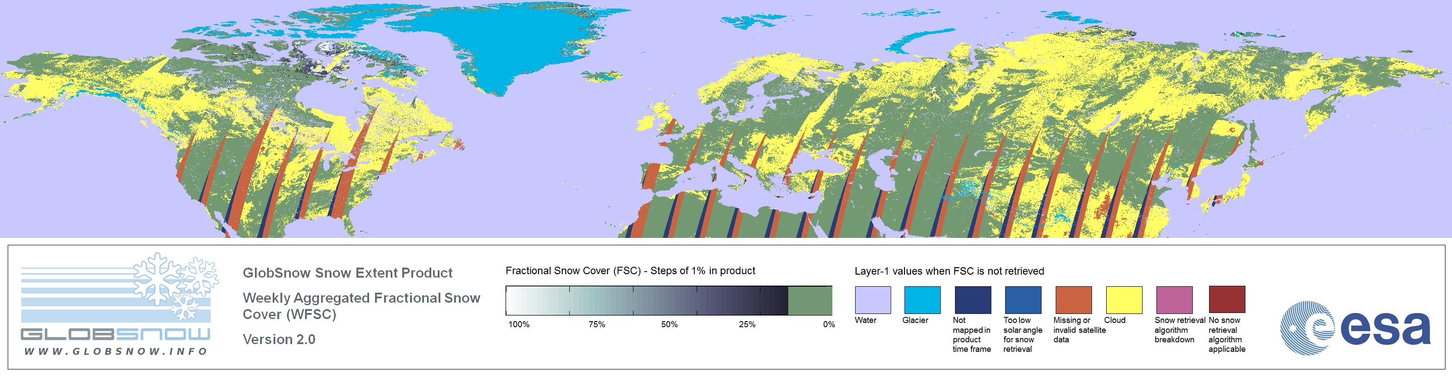This screenshot has width=1452, height=376.
Task: Click 'Snow retrieval algorithm breakdown' label
Action: (1179, 330)
